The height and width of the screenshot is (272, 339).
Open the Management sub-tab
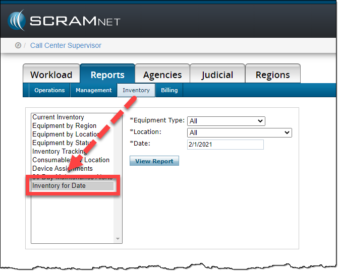coord(94,90)
